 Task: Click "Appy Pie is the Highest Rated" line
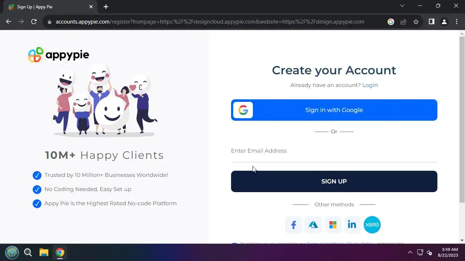tap(110, 203)
